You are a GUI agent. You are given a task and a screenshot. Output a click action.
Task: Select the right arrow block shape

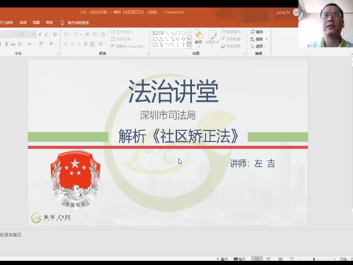point(178,39)
